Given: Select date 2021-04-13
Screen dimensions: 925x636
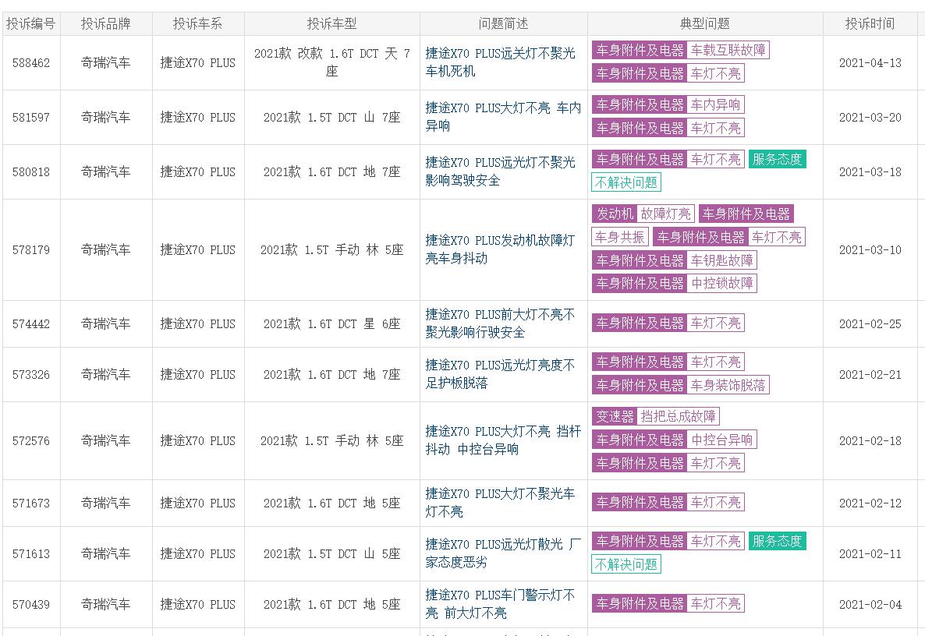Looking at the screenshot, I should [x=870, y=63].
